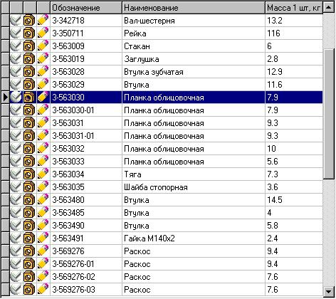This screenshot has height=299, width=336.
Task: Toggle the checkmark for Шайба стопорная
Action: pos(16,187)
